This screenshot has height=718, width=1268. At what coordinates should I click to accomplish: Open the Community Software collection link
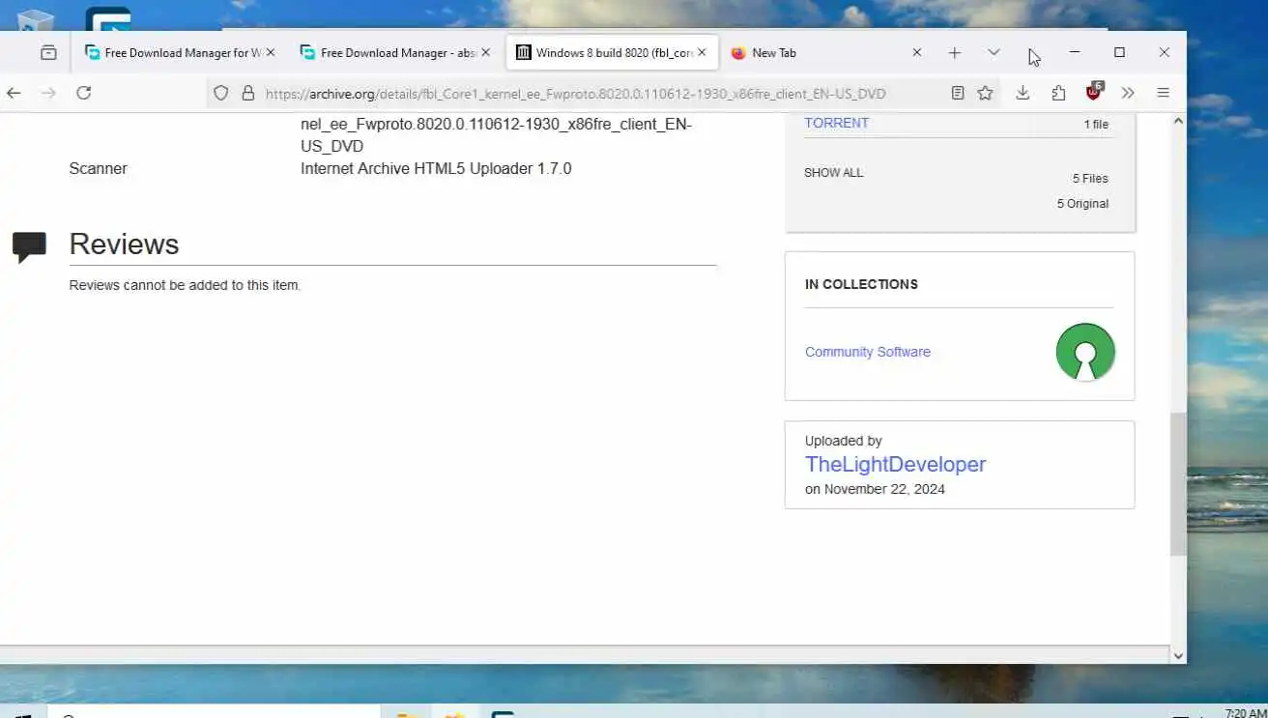(867, 352)
